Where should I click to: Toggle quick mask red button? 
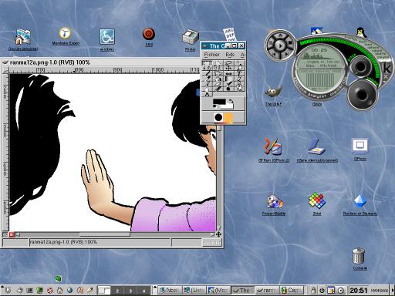pyautogui.click(x=12, y=234)
